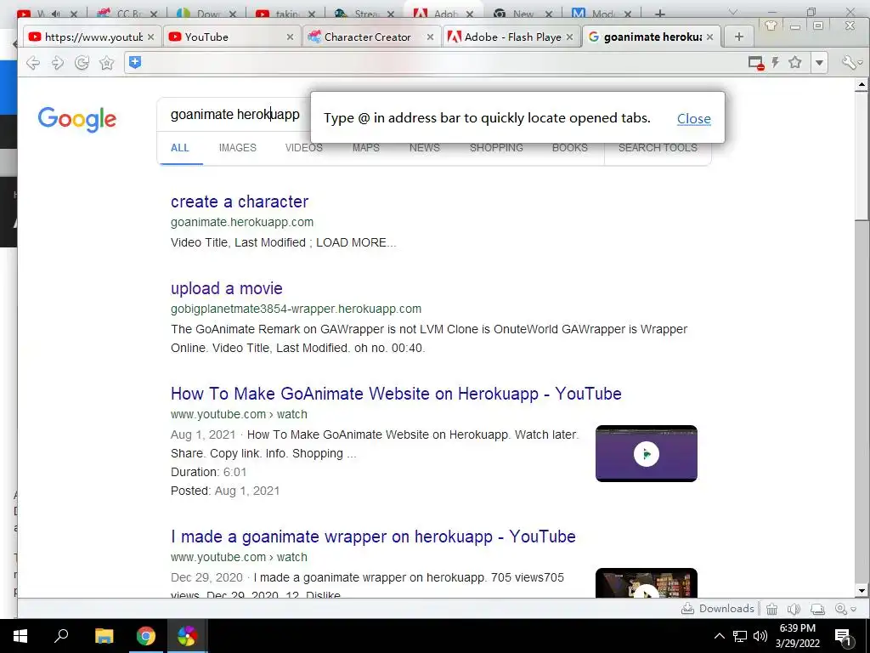Open the zoom level magnifier in status bar

[x=840, y=609]
